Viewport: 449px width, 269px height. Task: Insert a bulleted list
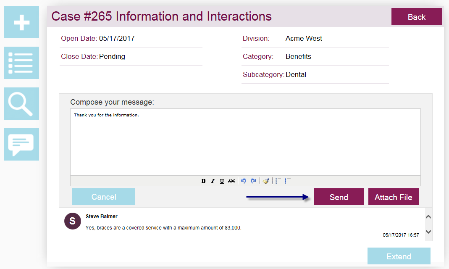click(278, 181)
